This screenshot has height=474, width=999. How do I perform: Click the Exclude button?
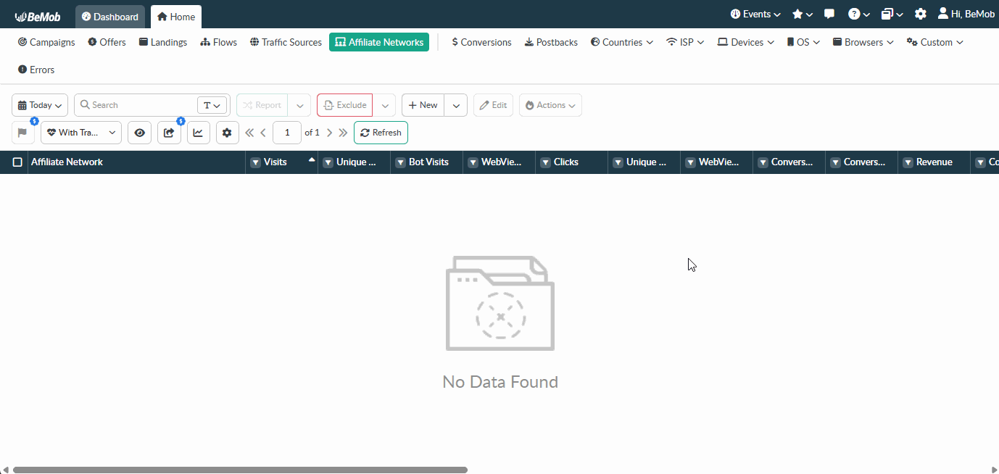(345, 105)
